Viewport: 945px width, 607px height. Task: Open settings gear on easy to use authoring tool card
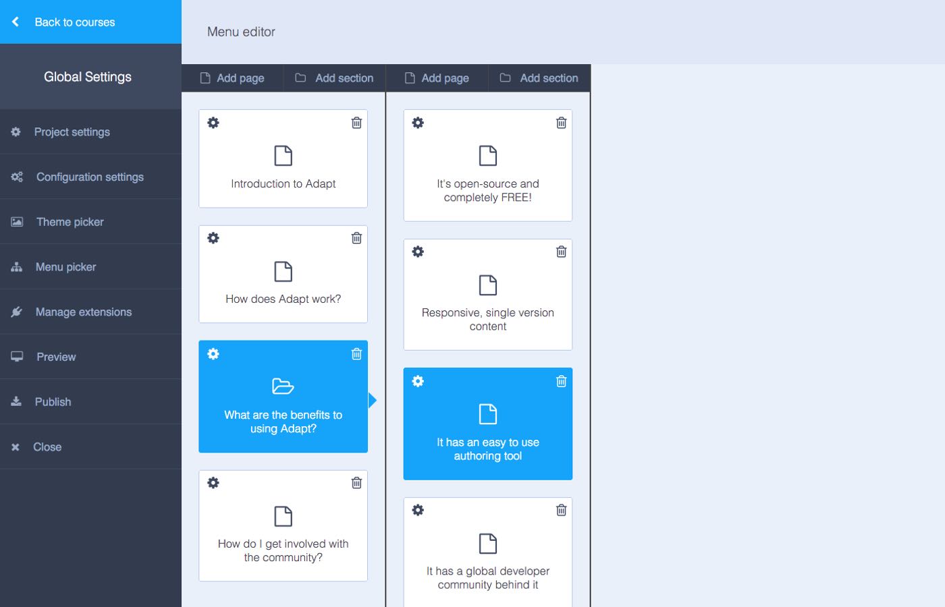[418, 381]
